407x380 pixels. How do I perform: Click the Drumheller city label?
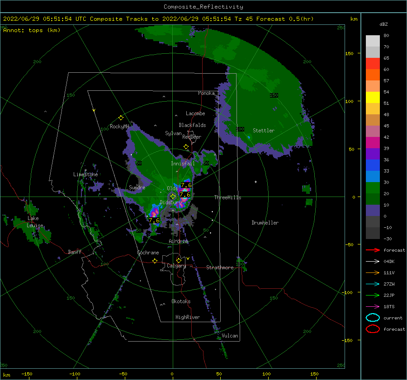click(265, 223)
